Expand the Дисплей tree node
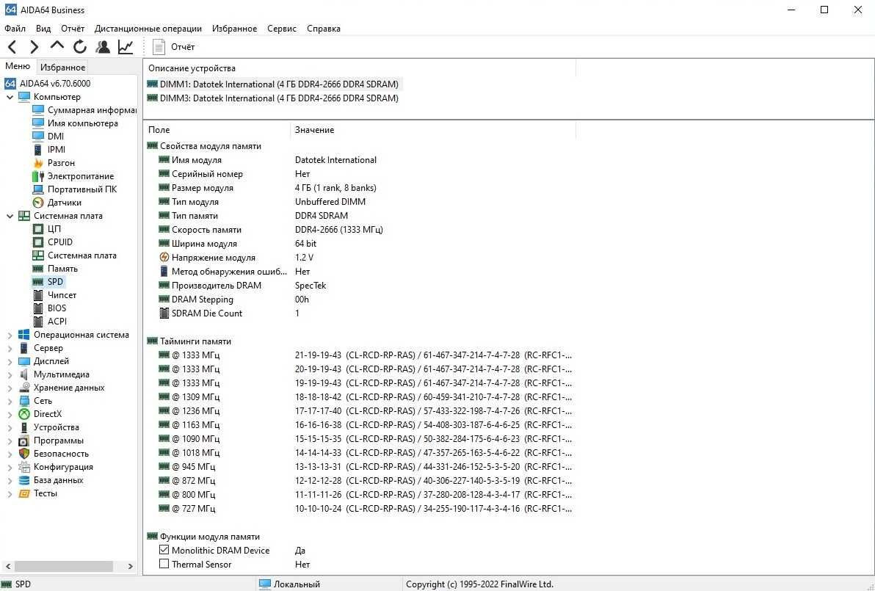The height and width of the screenshot is (591, 875). point(10,362)
